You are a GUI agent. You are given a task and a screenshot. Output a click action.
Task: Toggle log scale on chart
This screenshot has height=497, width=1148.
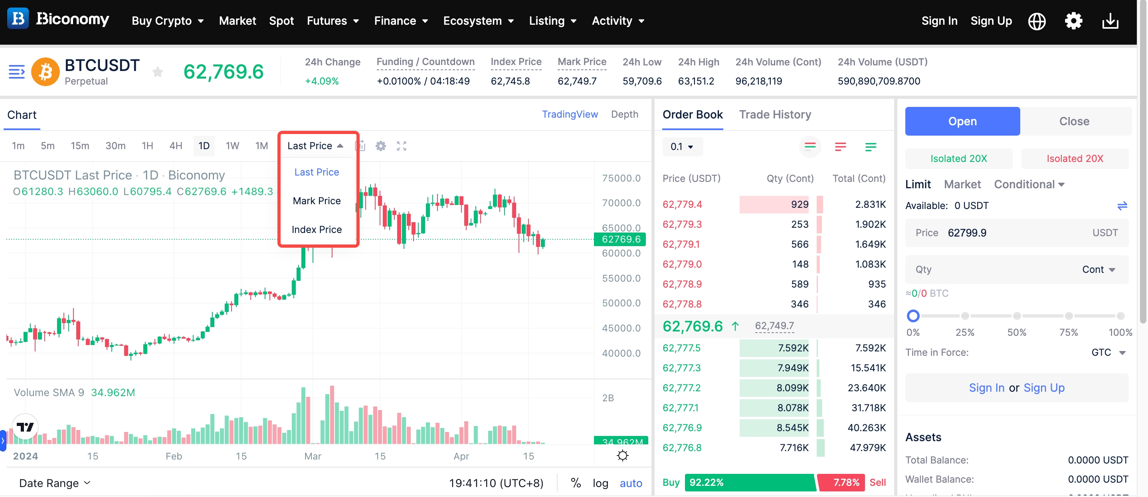[600, 483]
